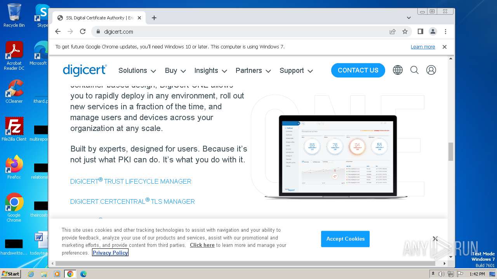497x279 pixels.
Task: Click the page vertical scrollbar thumb
Action: (451, 152)
